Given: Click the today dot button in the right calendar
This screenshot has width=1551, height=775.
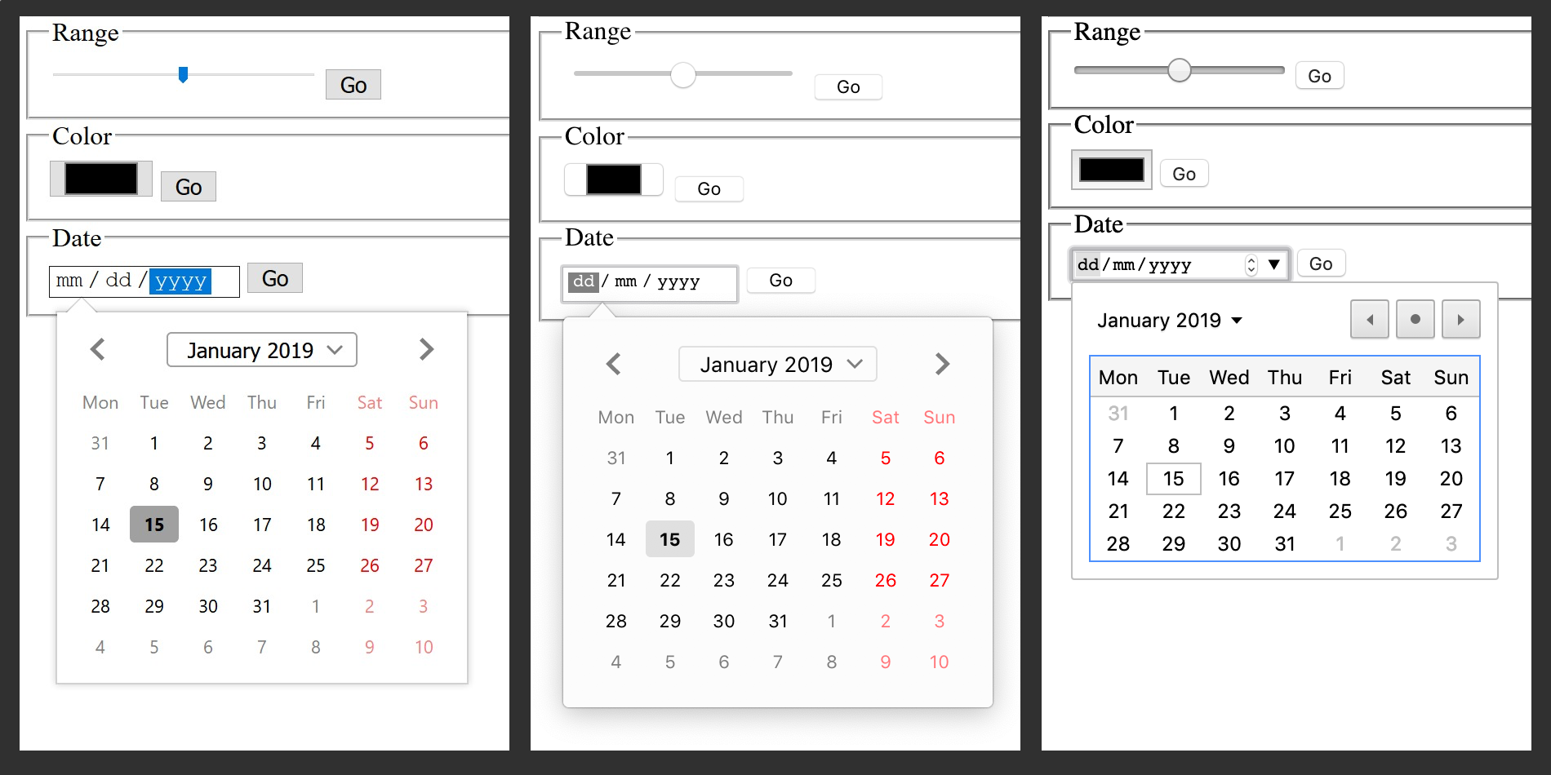Looking at the screenshot, I should point(1415,320).
